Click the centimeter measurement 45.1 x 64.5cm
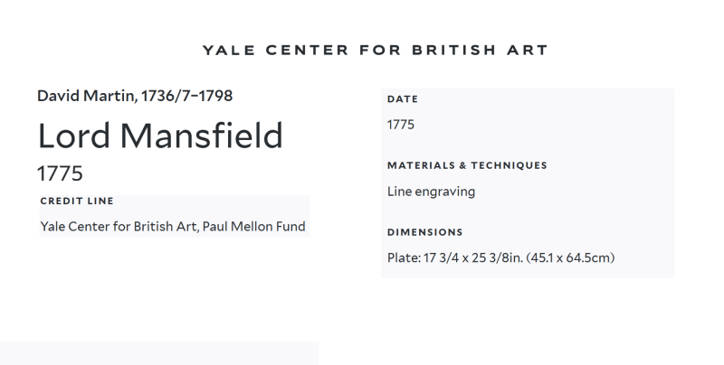 coord(571,257)
